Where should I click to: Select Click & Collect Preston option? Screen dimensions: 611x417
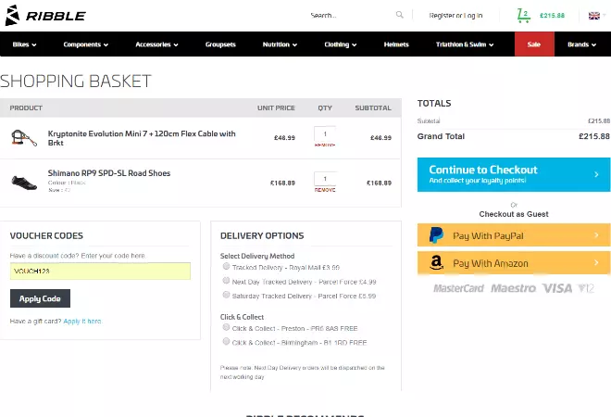(x=226, y=327)
